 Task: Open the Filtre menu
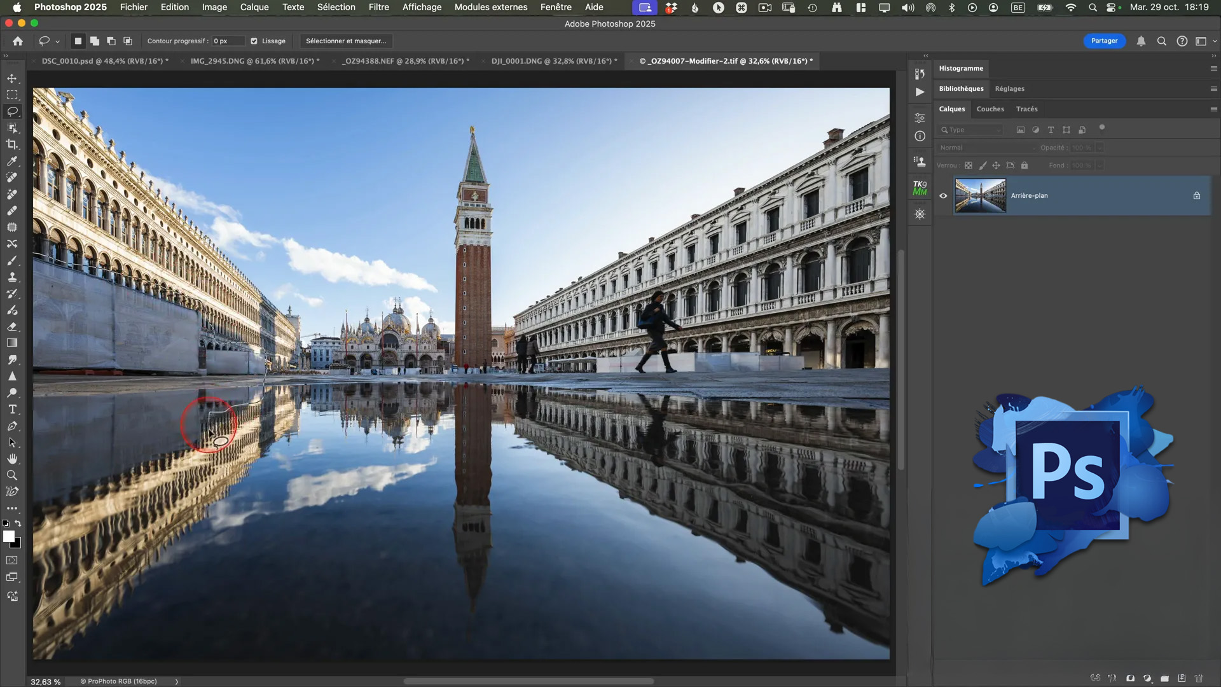pyautogui.click(x=378, y=7)
